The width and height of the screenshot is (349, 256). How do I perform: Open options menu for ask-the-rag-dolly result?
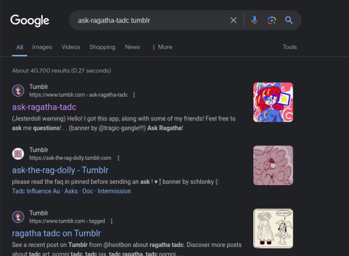(x=118, y=158)
